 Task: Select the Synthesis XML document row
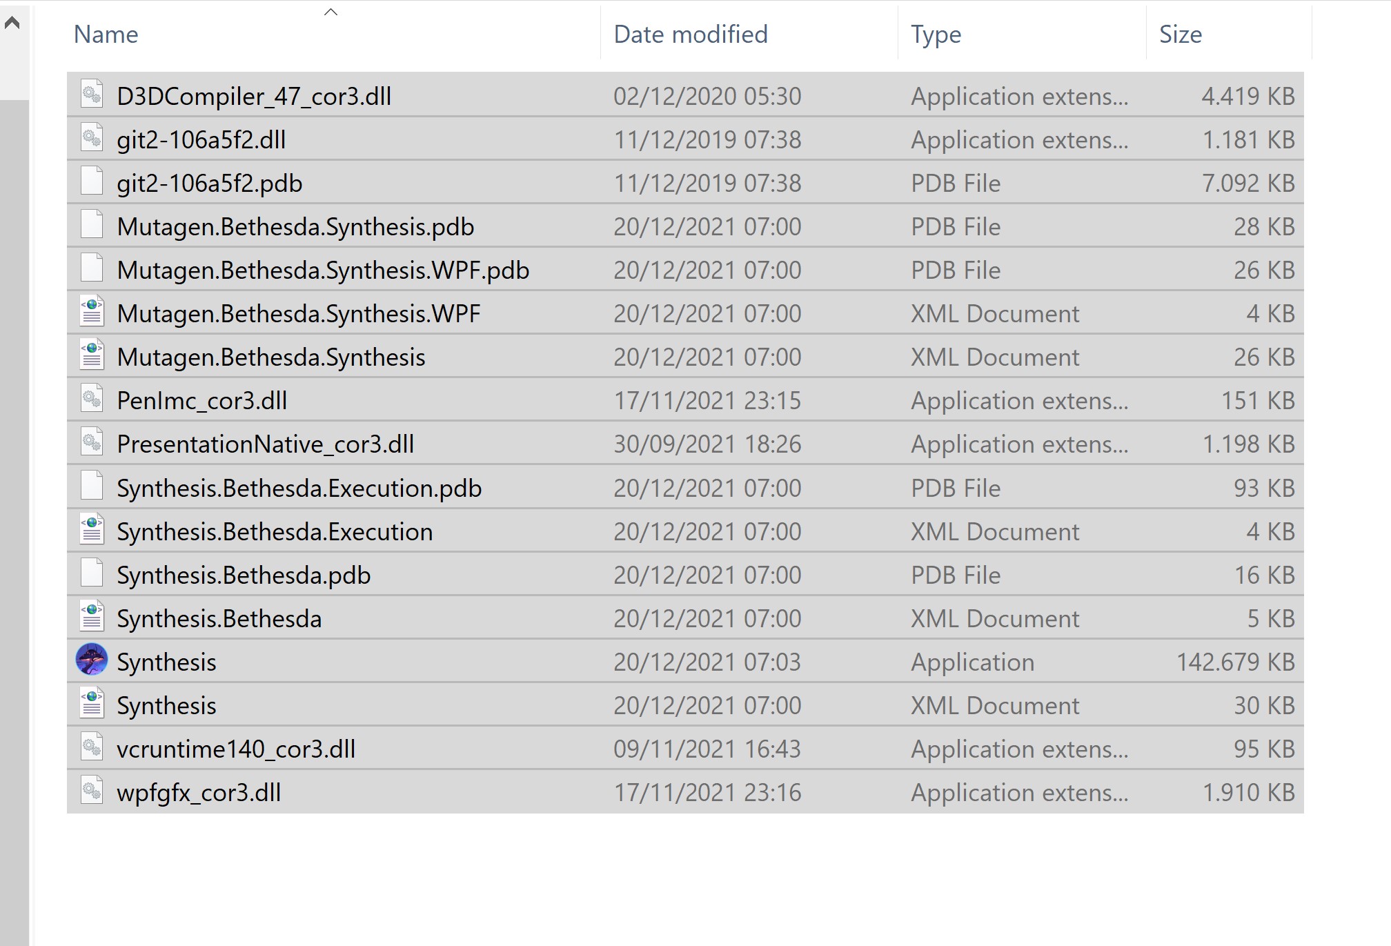pos(166,704)
